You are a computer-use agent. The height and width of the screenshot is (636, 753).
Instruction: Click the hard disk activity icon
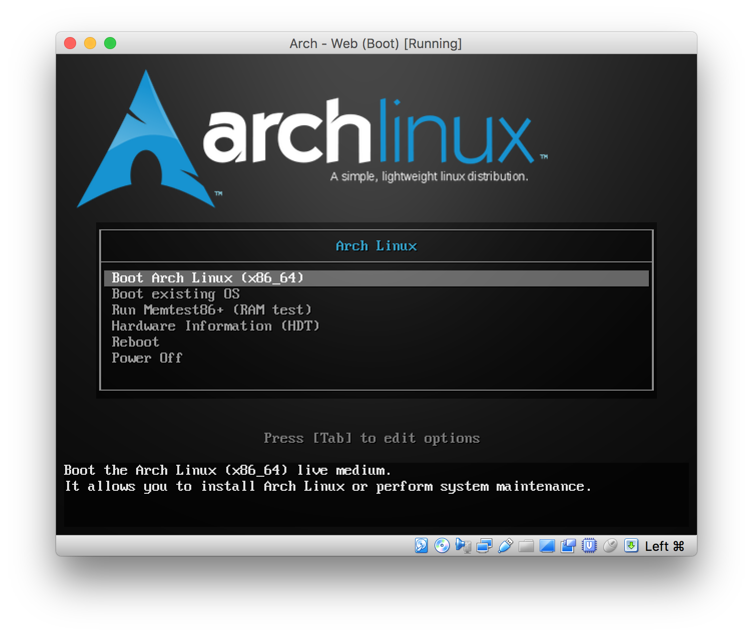click(x=422, y=545)
